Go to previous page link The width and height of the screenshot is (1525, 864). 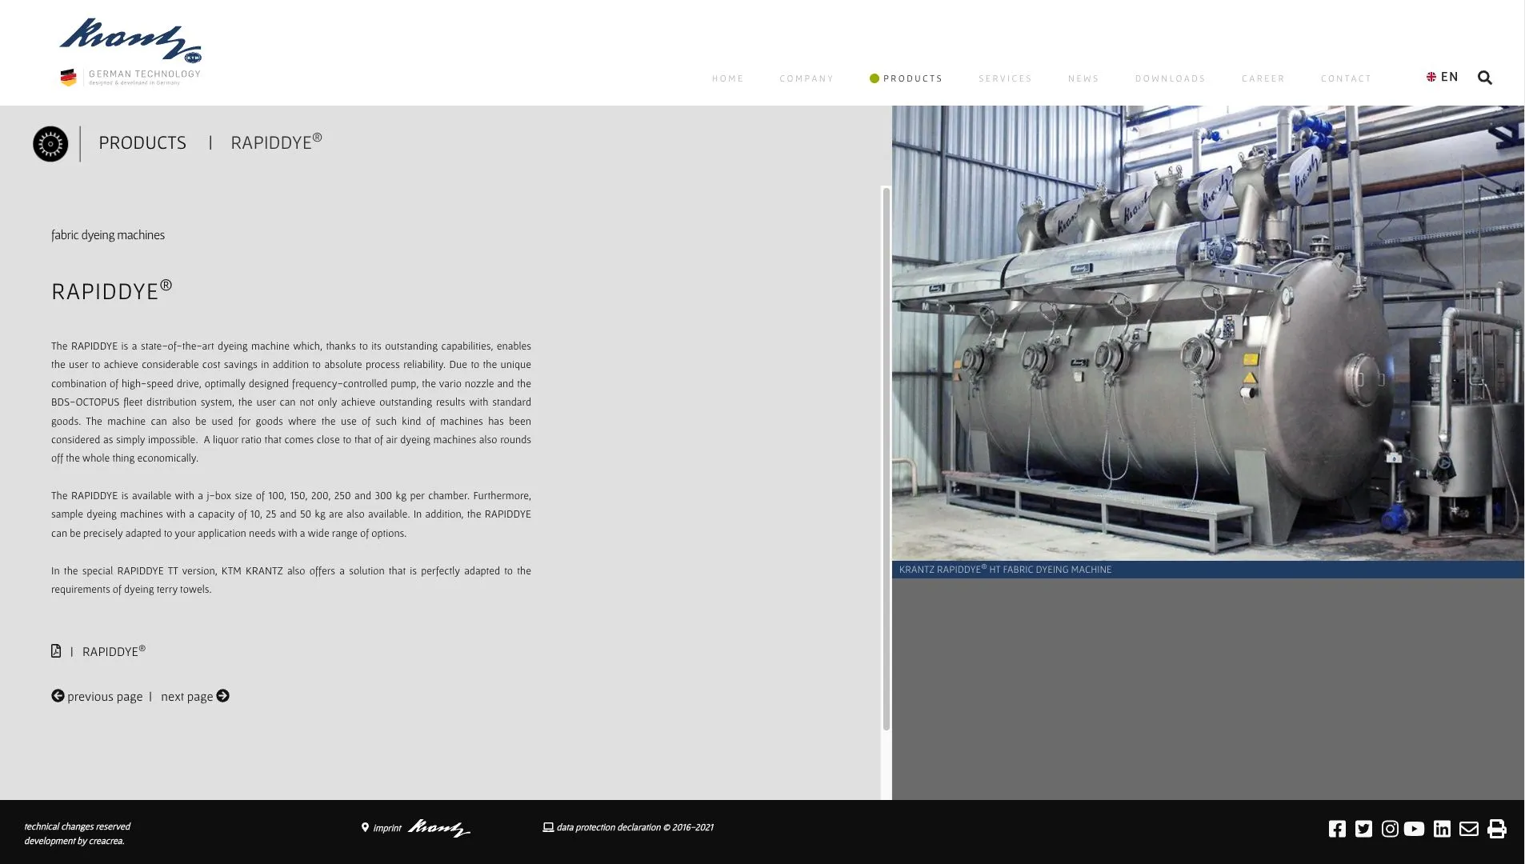[x=97, y=696]
